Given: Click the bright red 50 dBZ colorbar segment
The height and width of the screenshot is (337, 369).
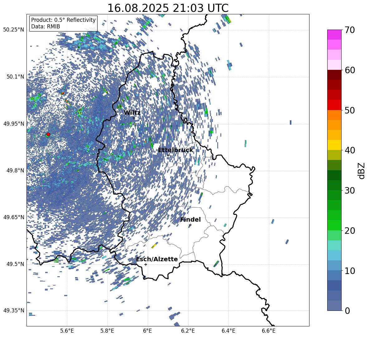Looking at the screenshot, I should pyautogui.click(x=334, y=105).
